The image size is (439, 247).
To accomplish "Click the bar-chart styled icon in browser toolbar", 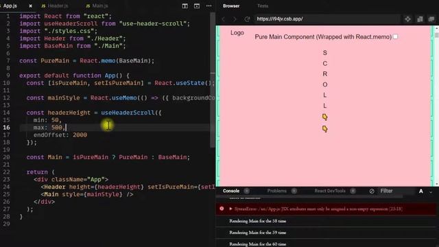I will 420,19.
